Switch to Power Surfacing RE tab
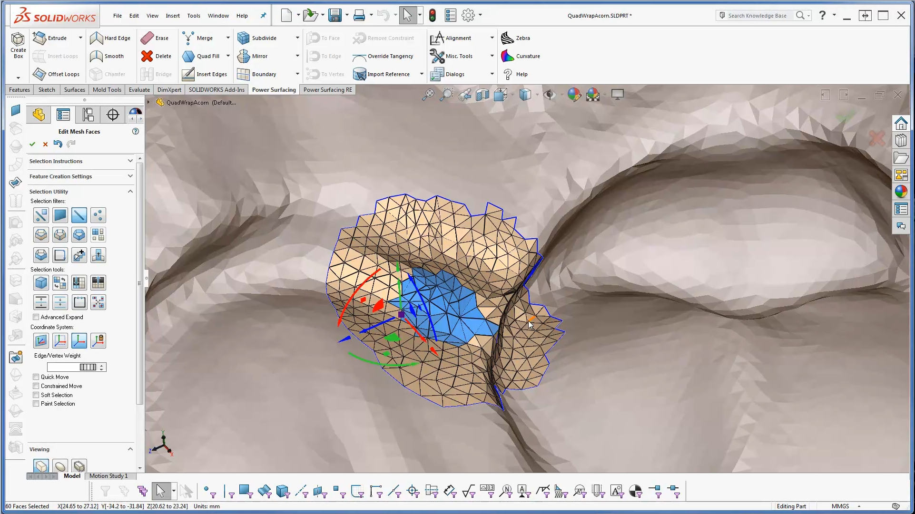This screenshot has height=514, width=915. pos(328,90)
